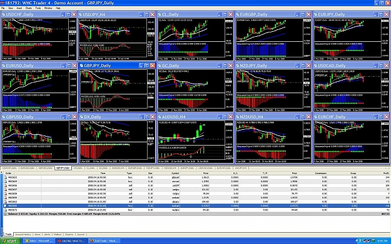Open the Experts terminal tab
Viewport: 391px width, 244px height.
pyautogui.click(x=69, y=234)
